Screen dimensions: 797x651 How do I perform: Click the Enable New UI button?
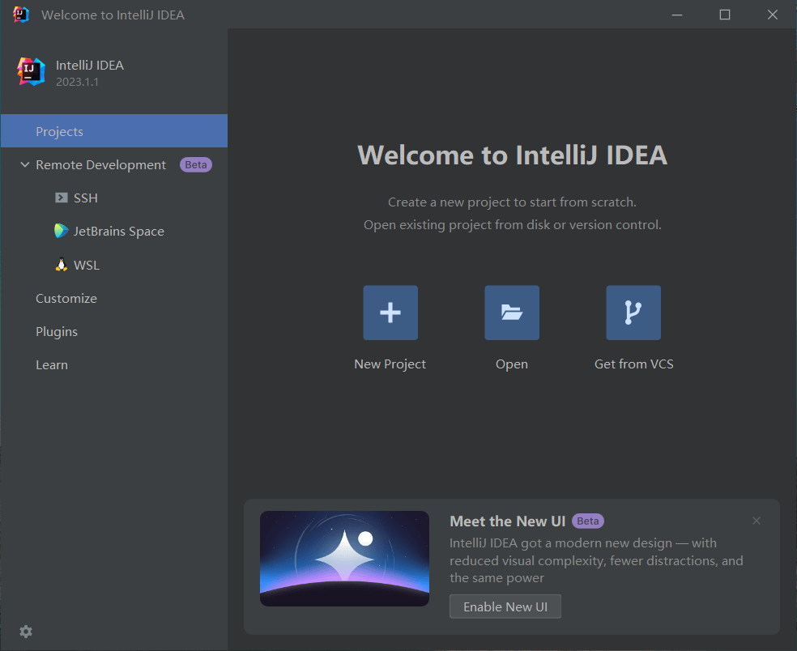(x=505, y=606)
